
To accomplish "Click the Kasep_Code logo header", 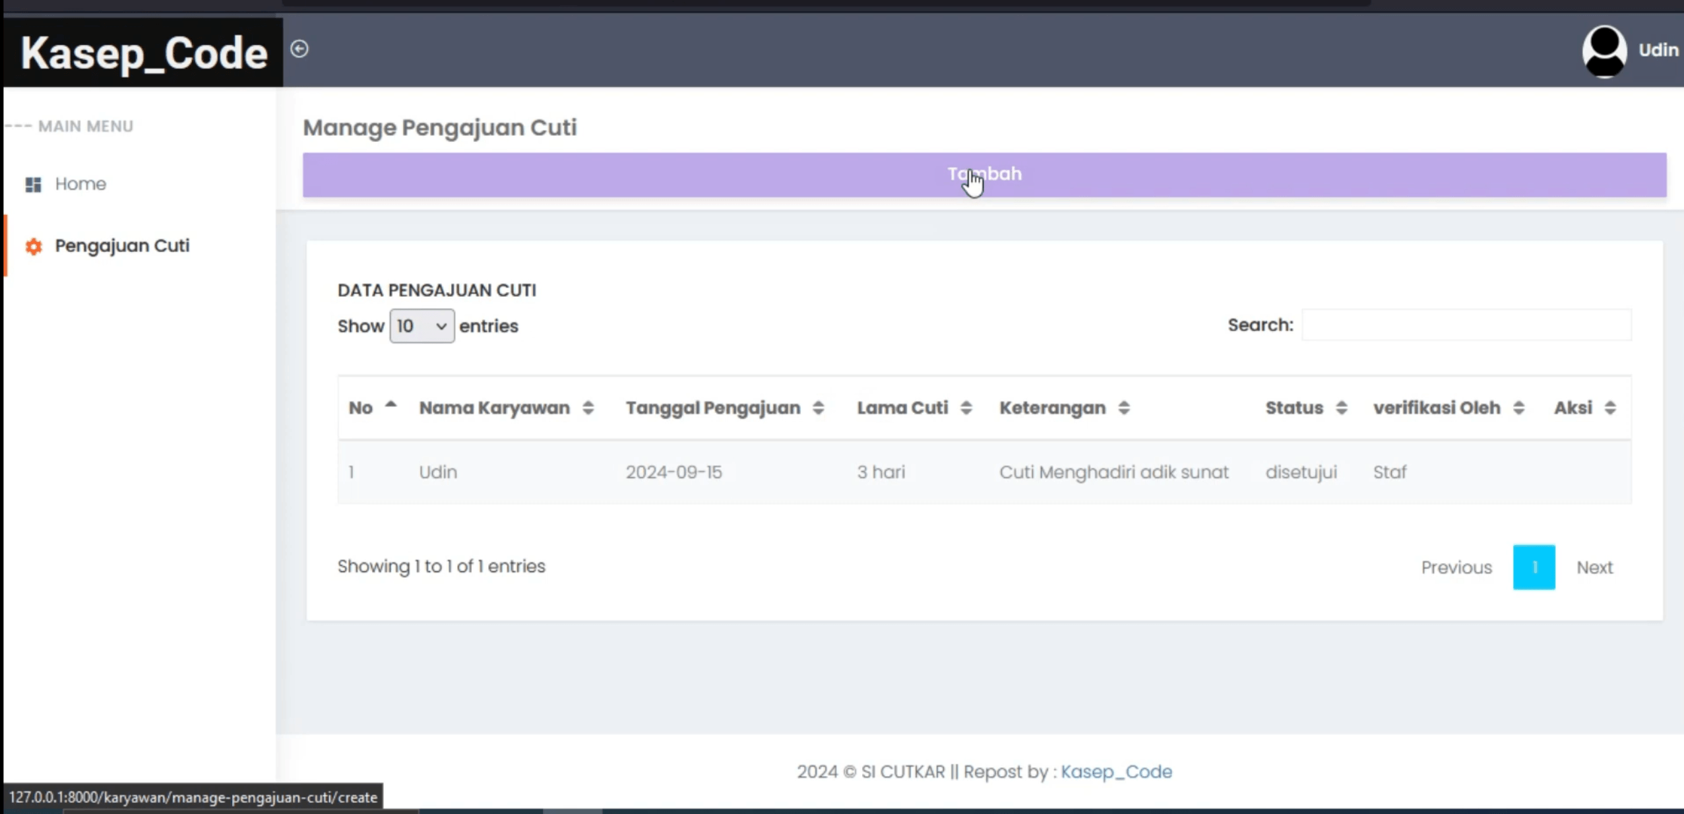I will click(x=144, y=53).
